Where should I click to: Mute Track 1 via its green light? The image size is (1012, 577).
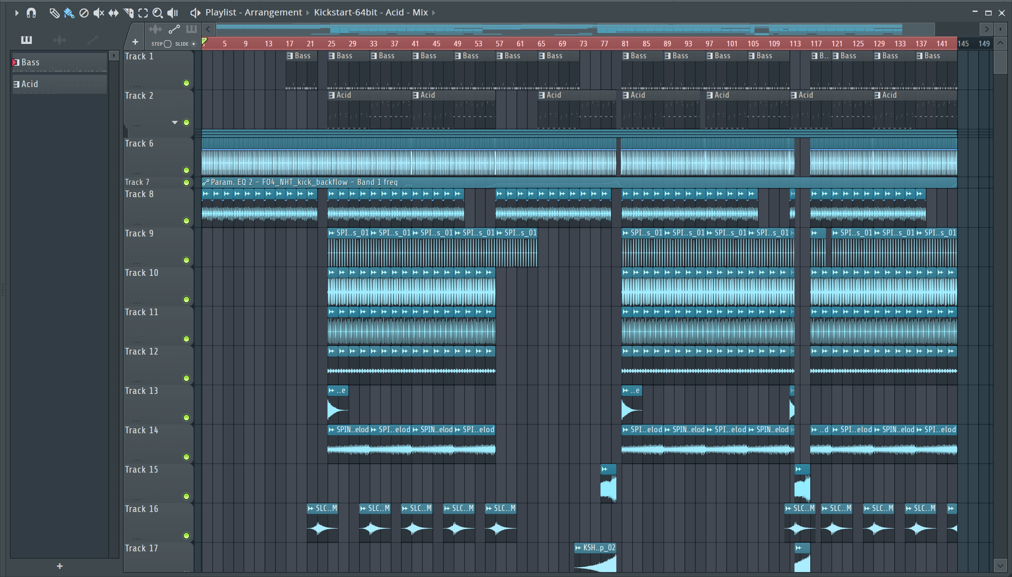[x=186, y=83]
